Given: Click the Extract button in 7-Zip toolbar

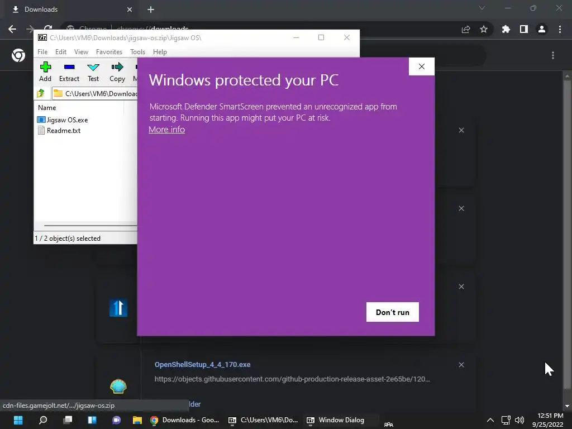Looking at the screenshot, I should 69,72.
